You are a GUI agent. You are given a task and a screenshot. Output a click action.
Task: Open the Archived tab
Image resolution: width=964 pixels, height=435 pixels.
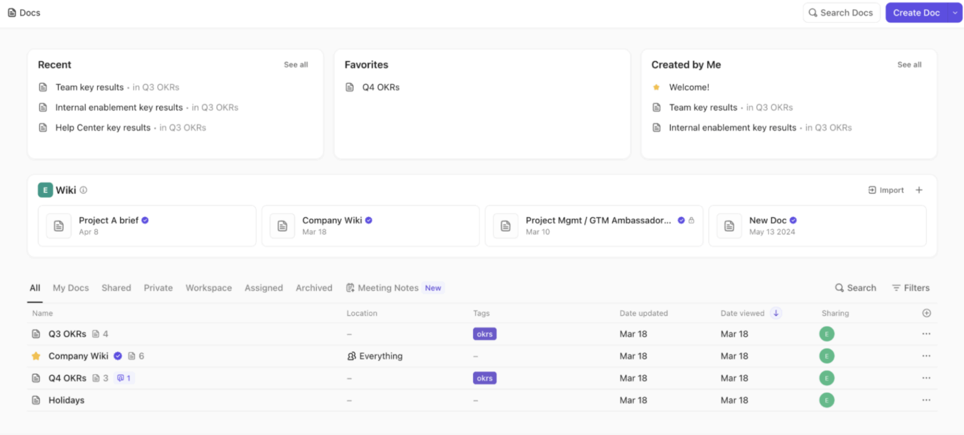(314, 288)
